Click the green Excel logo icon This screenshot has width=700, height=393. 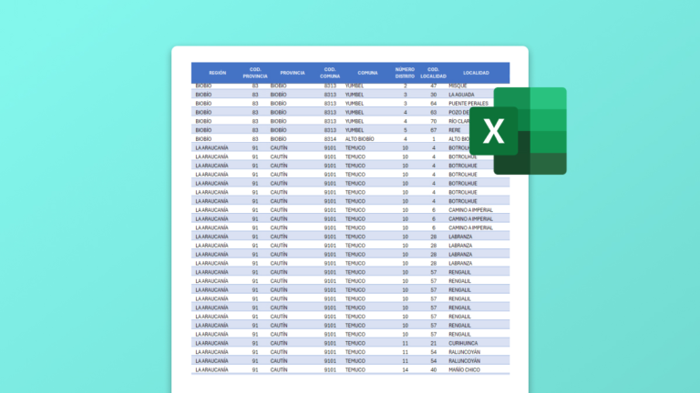click(530, 131)
